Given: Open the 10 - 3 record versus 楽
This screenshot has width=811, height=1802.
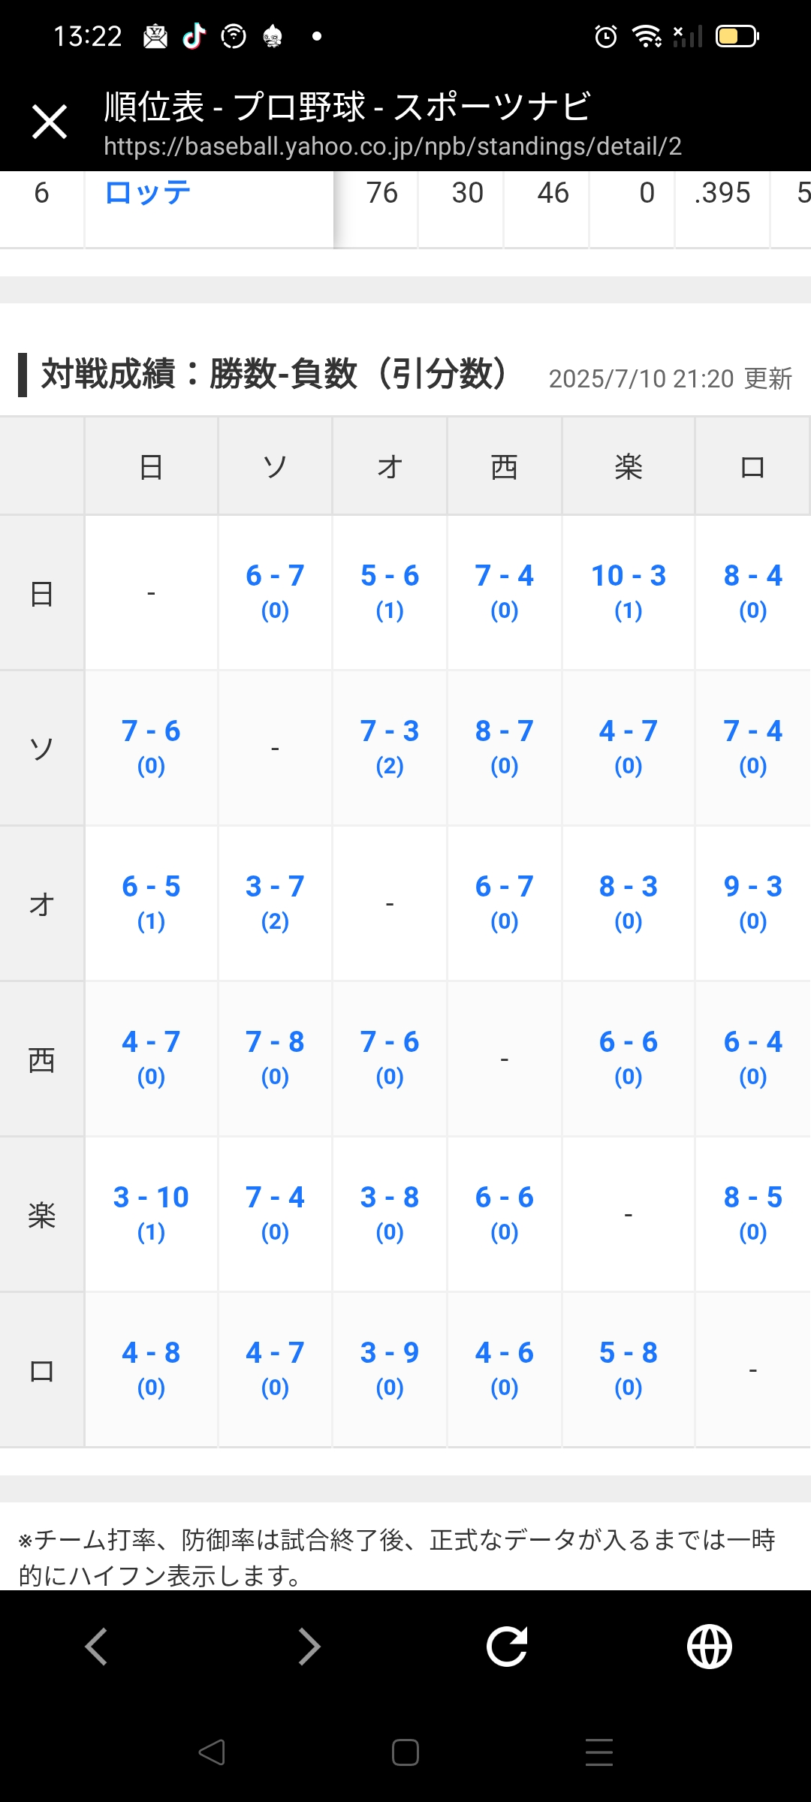Looking at the screenshot, I should [629, 592].
